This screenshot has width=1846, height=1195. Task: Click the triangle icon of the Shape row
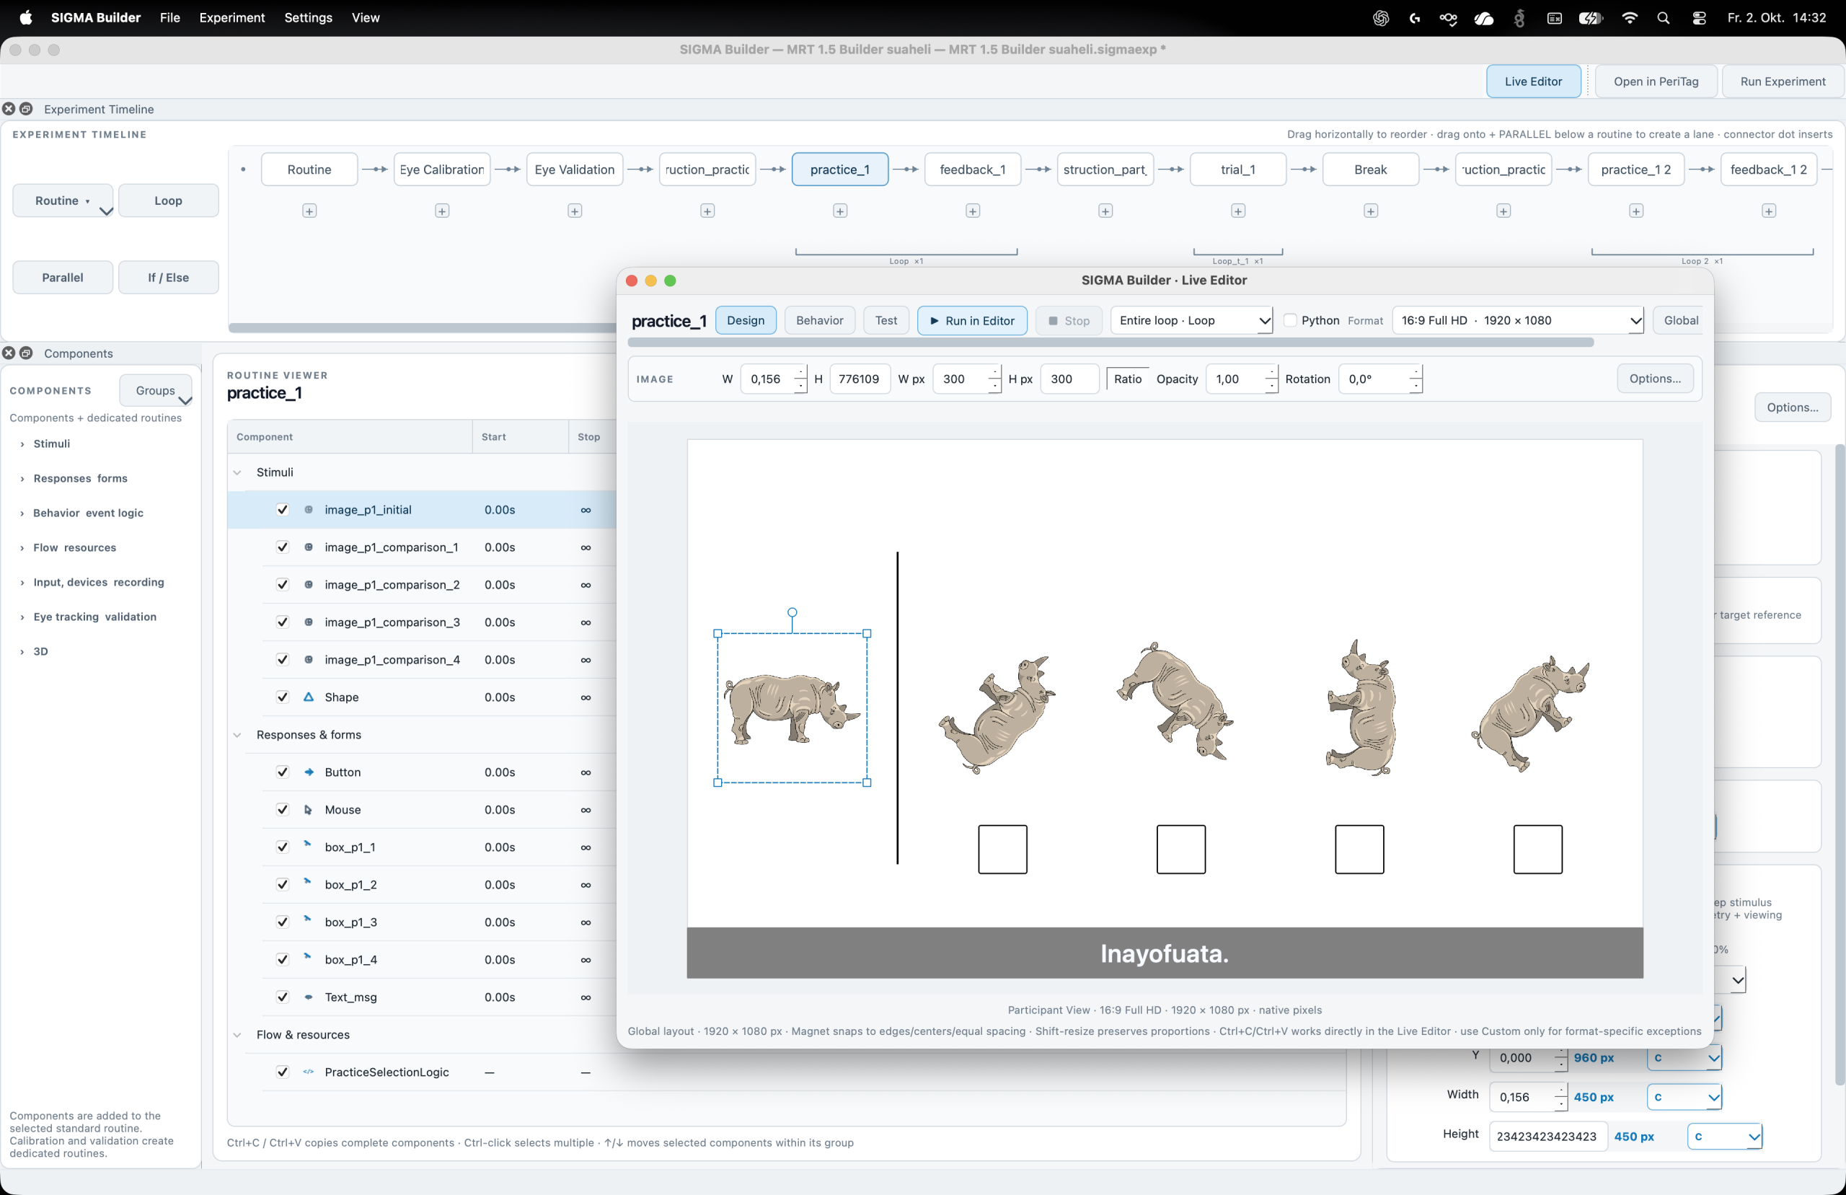(x=309, y=697)
